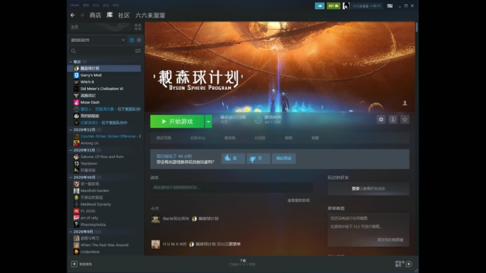The width and height of the screenshot is (486, 273).
Task: Go back with the left arrow button
Action: (72, 15)
